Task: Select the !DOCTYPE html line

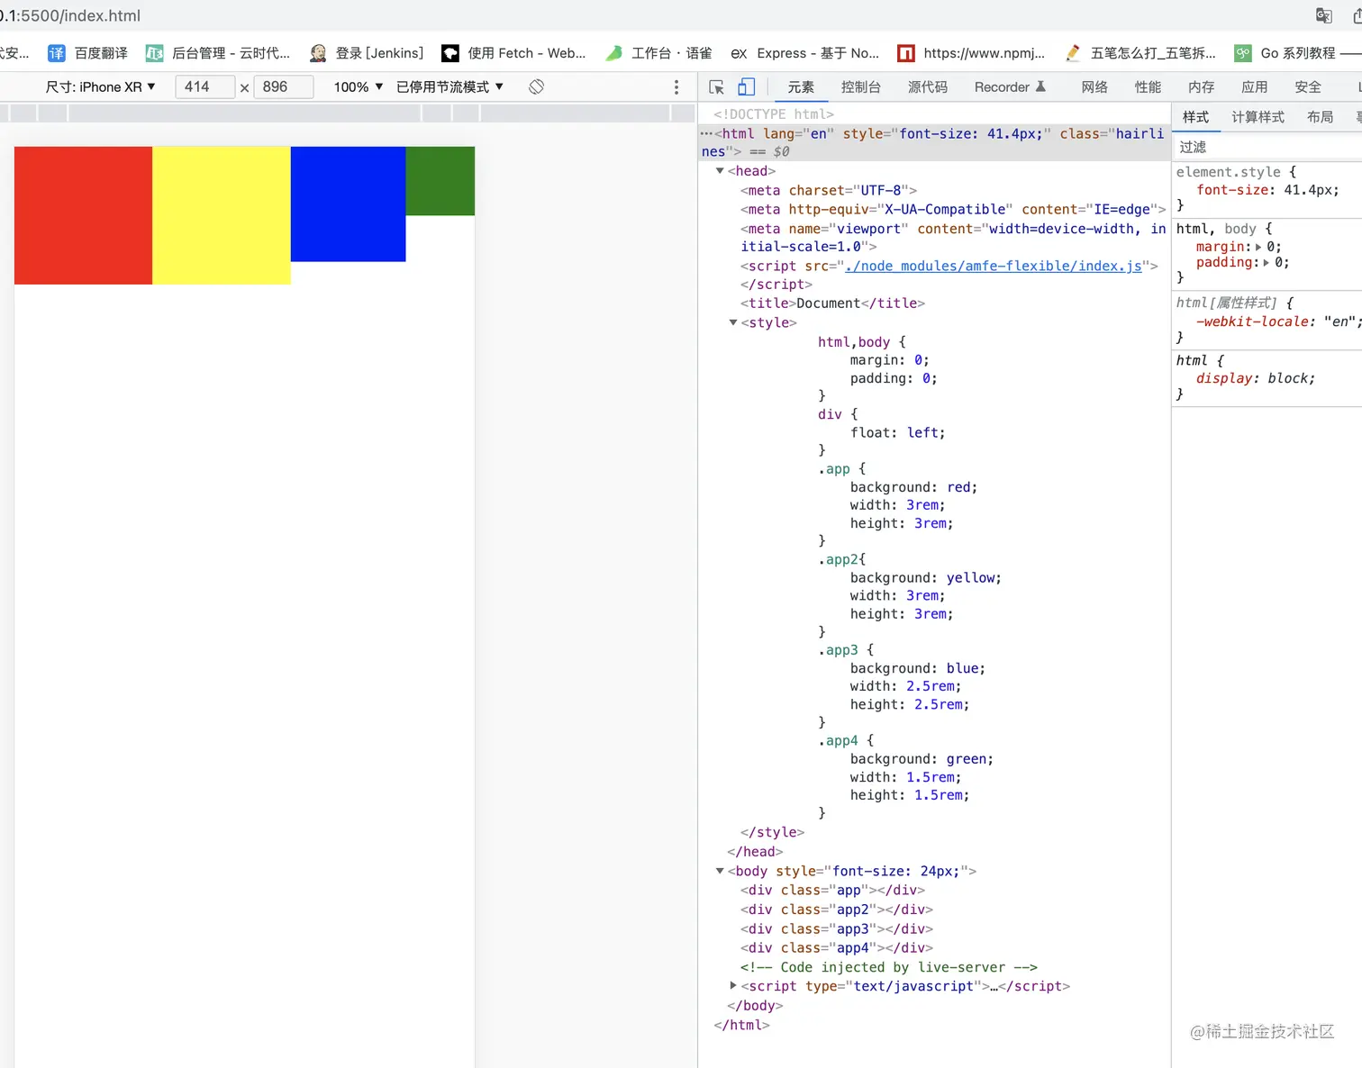Action: pyautogui.click(x=774, y=114)
